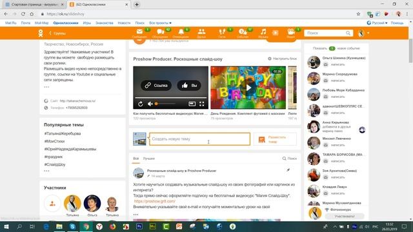Image resolution: width=413 pixels, height=232 pixels.
Task: Click envelope icon next to Ольга Шихина
Action: (326, 64)
